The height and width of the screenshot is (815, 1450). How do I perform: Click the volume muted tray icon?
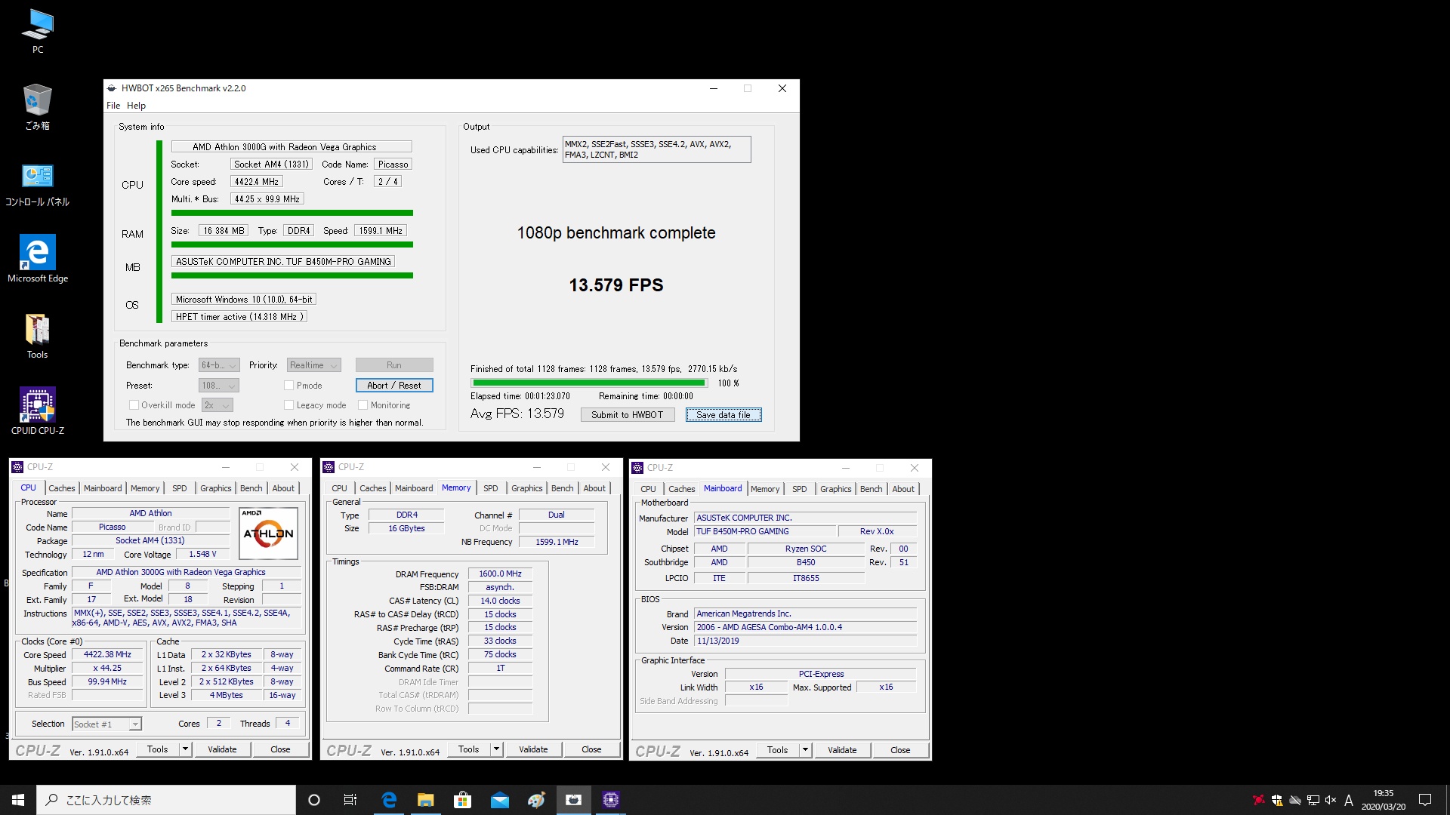[1331, 800]
